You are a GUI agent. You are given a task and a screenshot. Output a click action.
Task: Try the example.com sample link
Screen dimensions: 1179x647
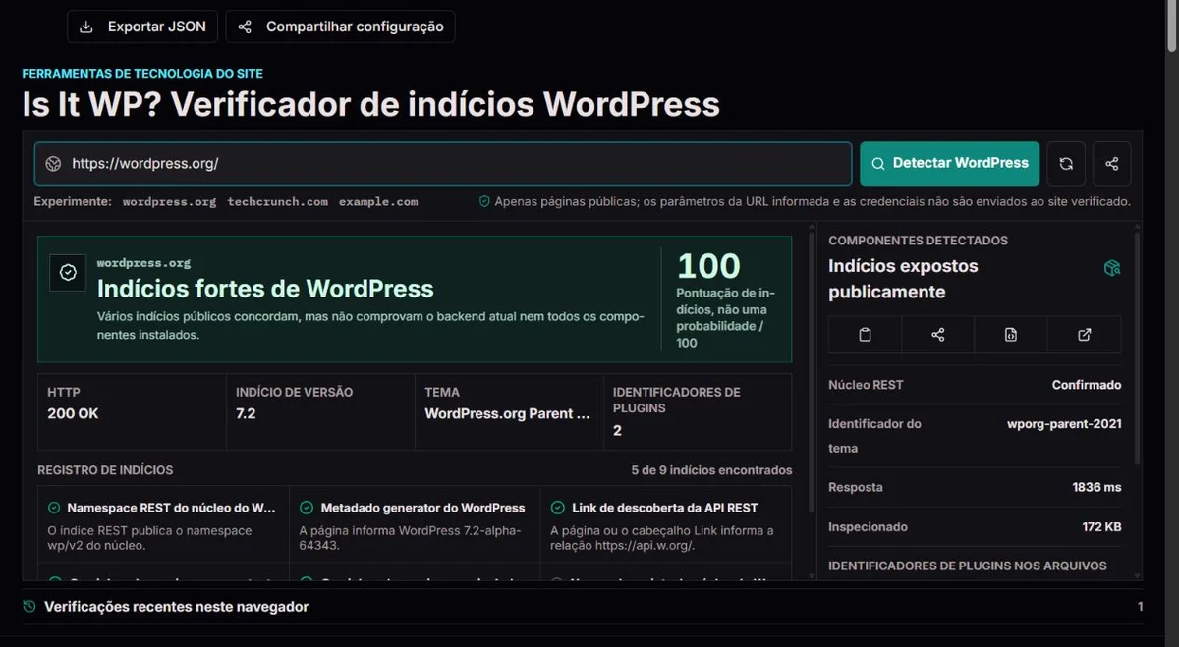click(x=378, y=201)
